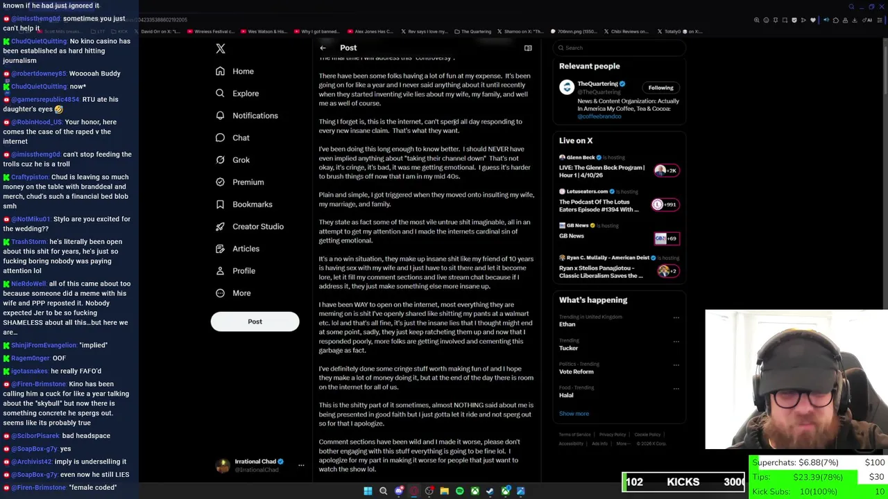Open Premium in X sidebar
The height and width of the screenshot is (499, 888).
(239, 182)
